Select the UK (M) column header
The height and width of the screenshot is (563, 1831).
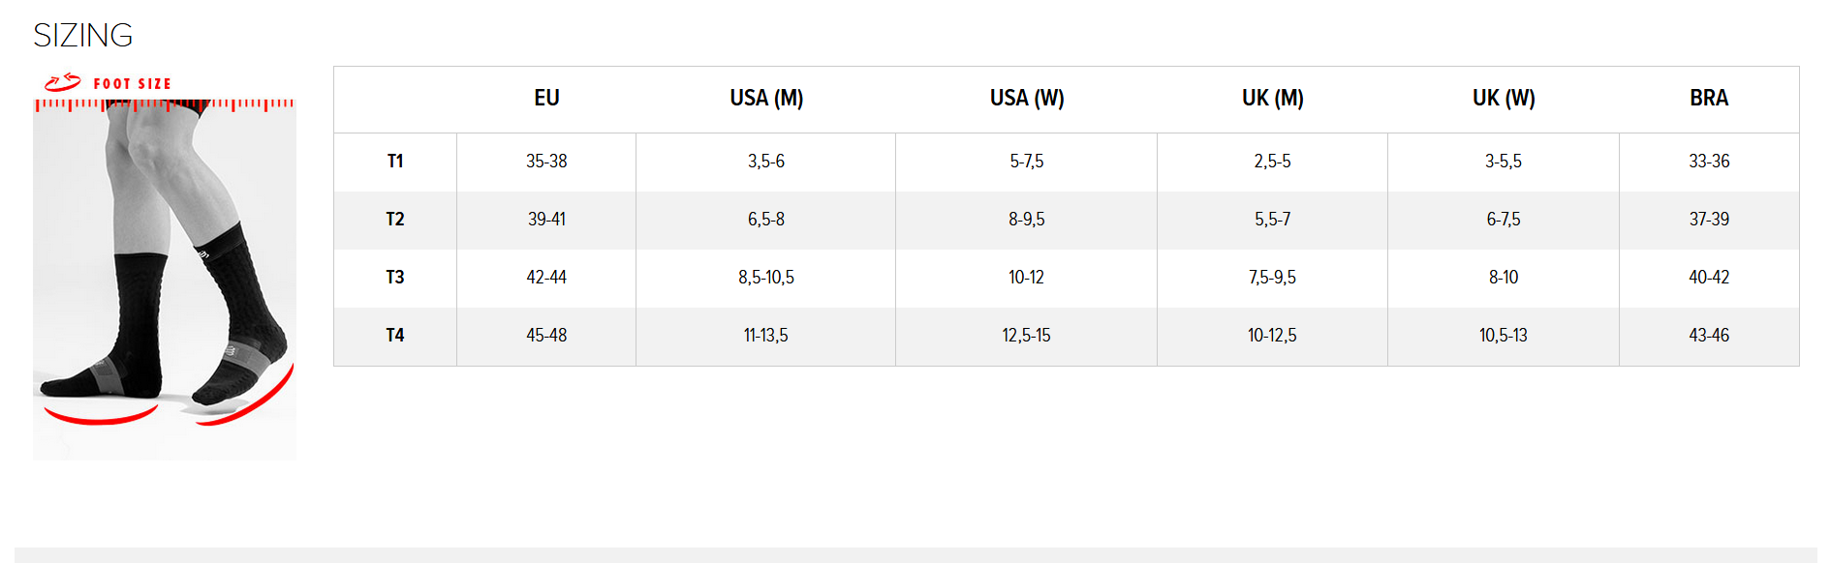click(1272, 99)
